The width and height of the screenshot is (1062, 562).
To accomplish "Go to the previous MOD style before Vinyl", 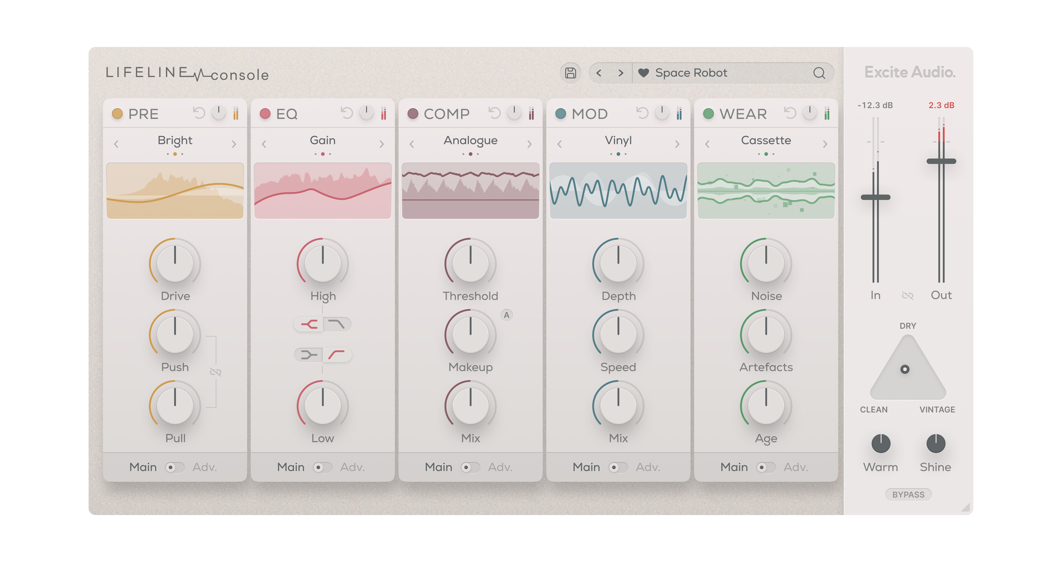I will (x=559, y=144).
